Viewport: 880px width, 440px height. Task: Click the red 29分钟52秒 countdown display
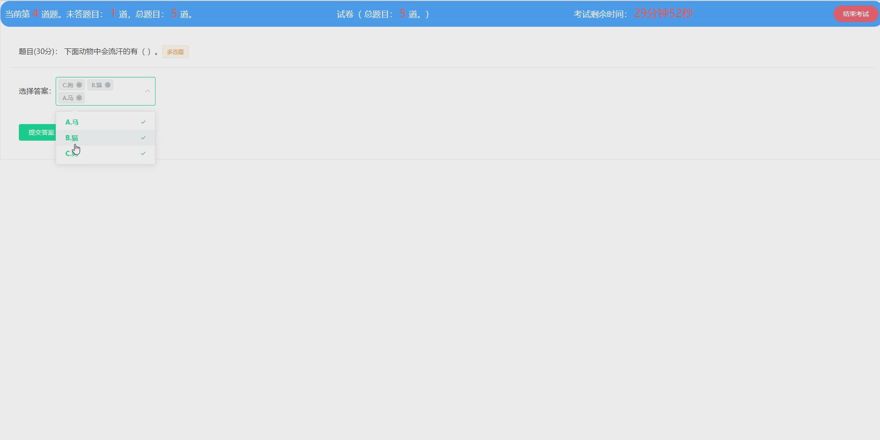tap(663, 13)
